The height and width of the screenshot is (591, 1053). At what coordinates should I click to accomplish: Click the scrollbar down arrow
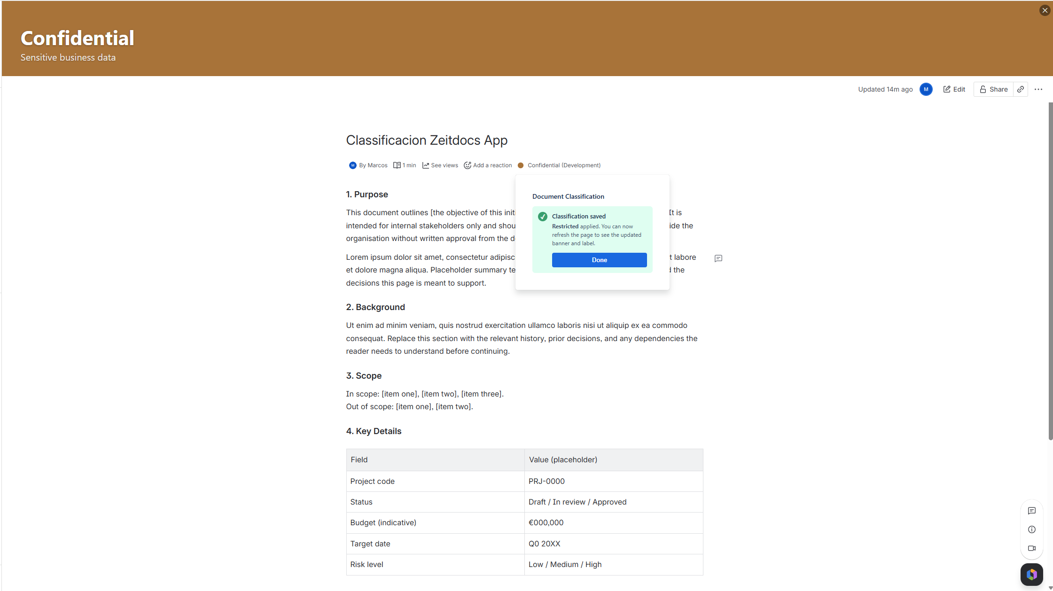[x=1050, y=588]
